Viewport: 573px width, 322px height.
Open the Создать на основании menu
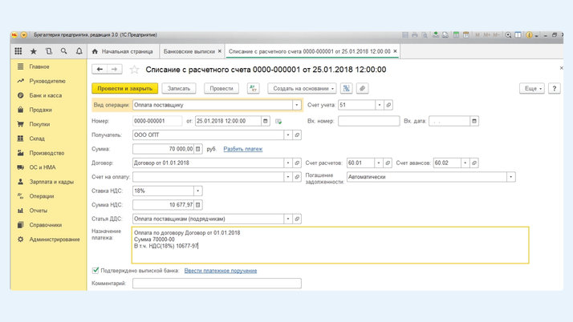pyautogui.click(x=303, y=89)
